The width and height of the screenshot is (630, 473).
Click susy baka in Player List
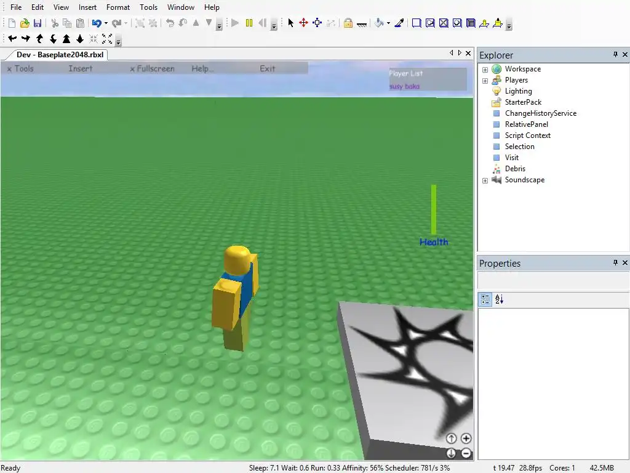(404, 86)
